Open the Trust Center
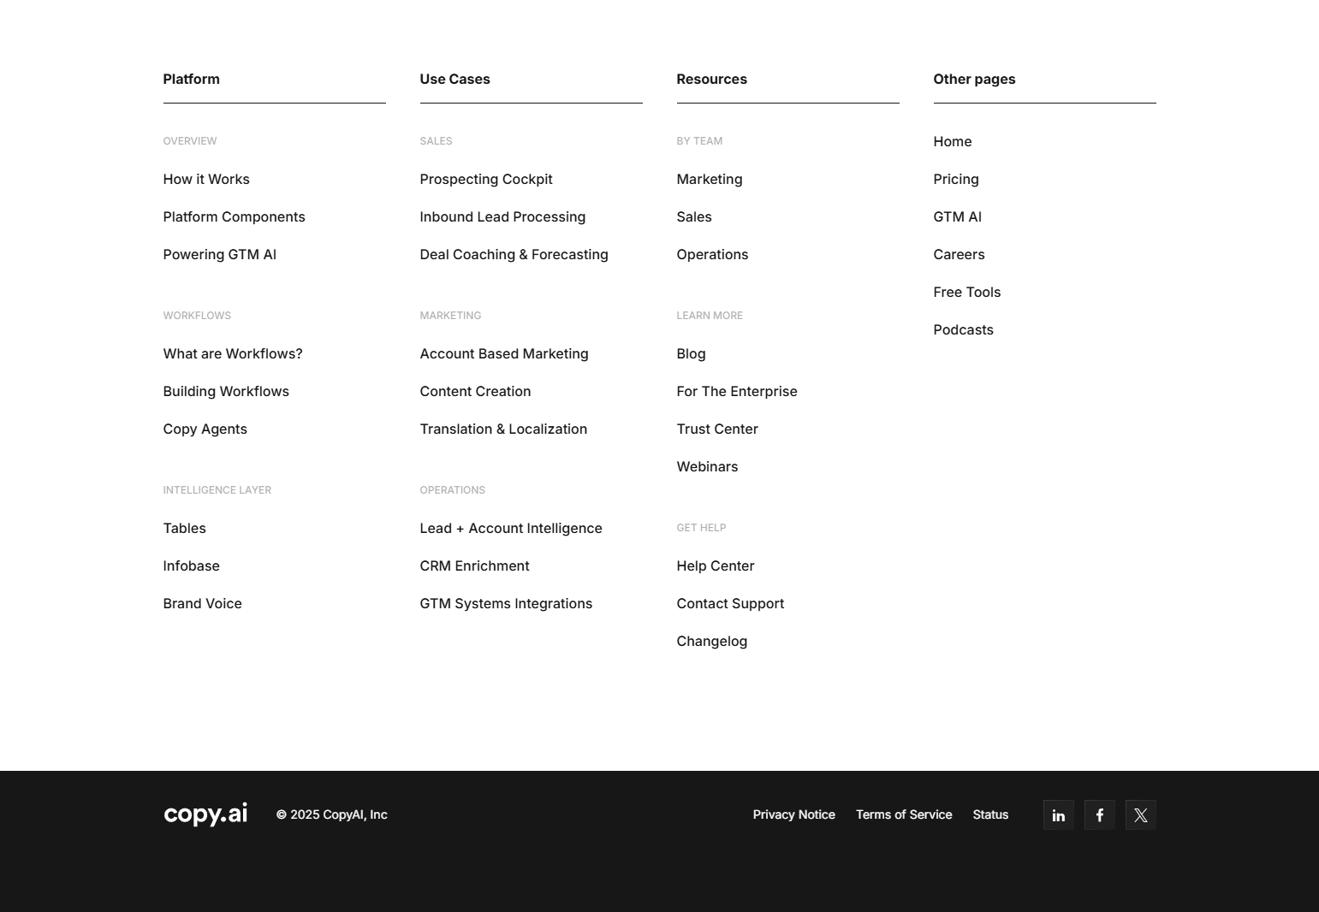The height and width of the screenshot is (912, 1319). (717, 429)
